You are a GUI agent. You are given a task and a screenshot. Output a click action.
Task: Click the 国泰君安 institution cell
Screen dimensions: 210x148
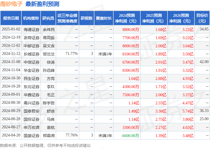(x=32, y=111)
